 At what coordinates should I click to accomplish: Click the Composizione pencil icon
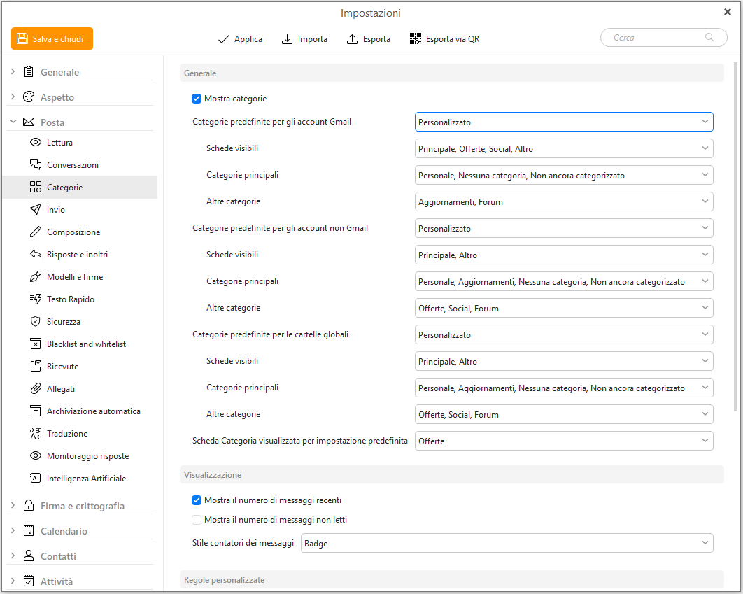pyautogui.click(x=36, y=232)
